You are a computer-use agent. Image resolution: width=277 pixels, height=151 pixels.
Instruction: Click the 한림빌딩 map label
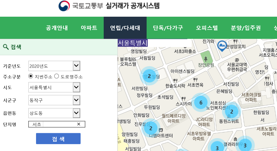(261, 112)
